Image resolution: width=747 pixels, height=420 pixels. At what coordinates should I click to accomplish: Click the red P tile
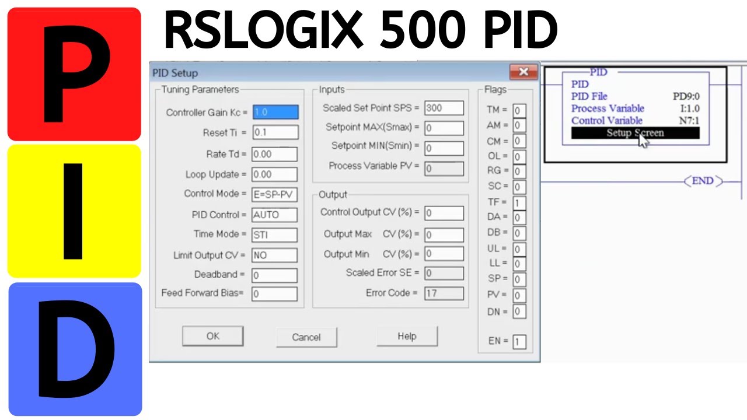coord(74,74)
